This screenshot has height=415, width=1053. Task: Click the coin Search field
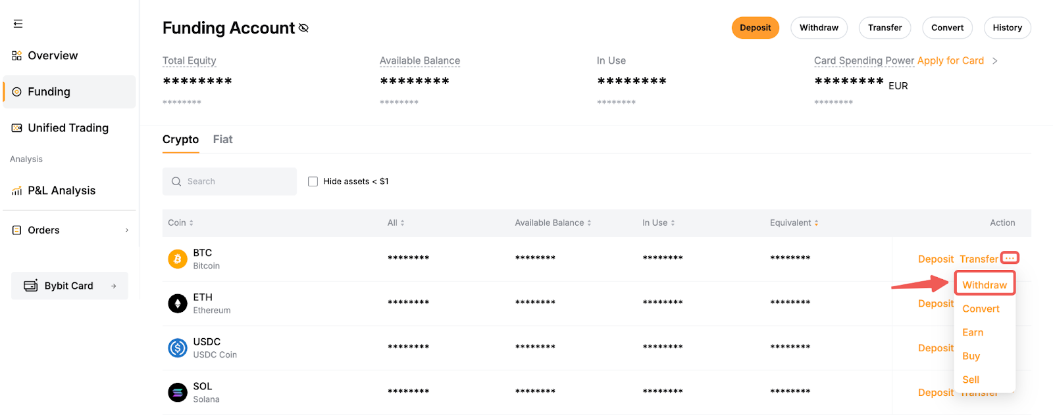point(230,181)
